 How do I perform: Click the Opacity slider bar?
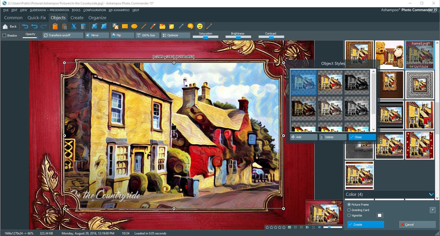(30, 37)
